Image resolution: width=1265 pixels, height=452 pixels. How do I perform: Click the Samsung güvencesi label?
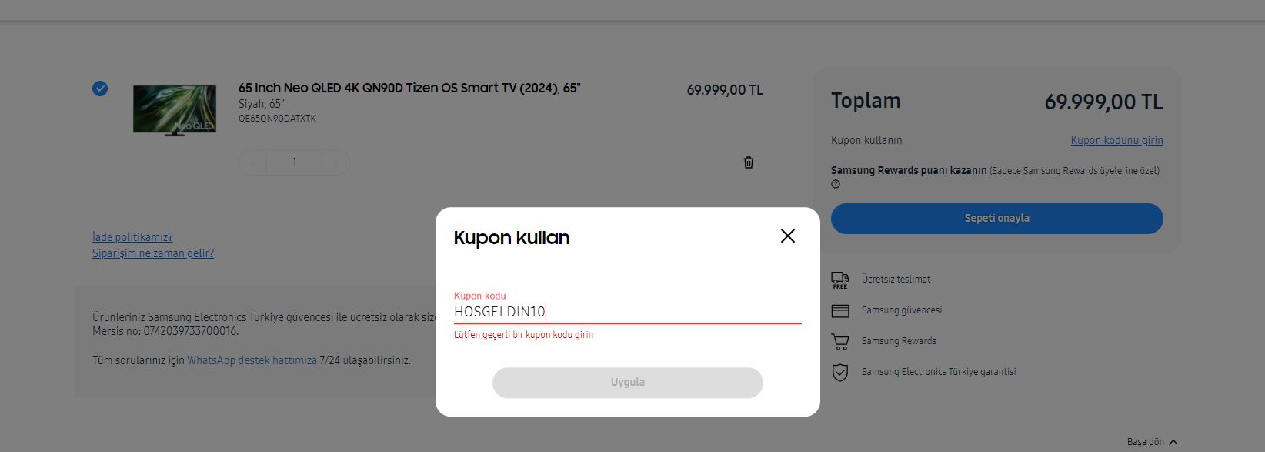pyautogui.click(x=902, y=310)
